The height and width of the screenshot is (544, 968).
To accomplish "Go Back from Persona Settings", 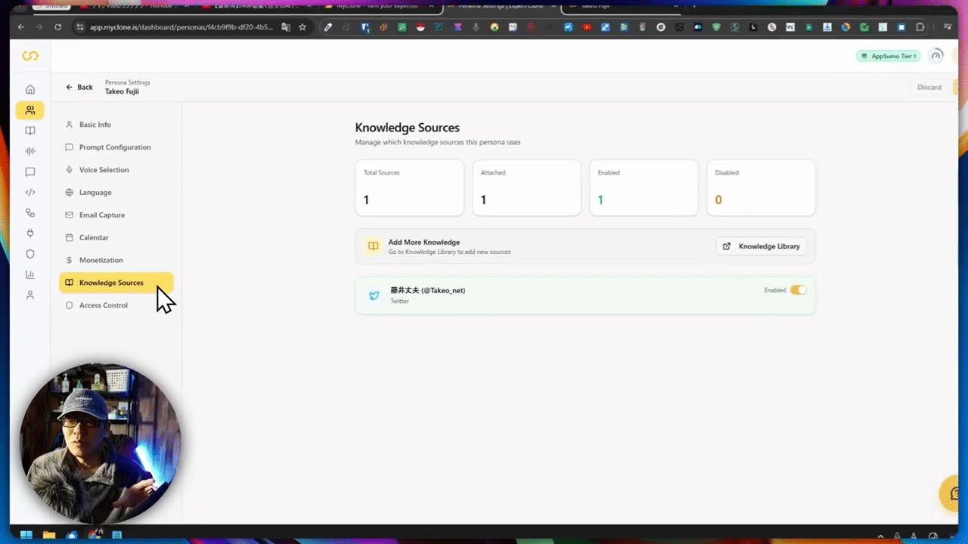I will coord(79,87).
